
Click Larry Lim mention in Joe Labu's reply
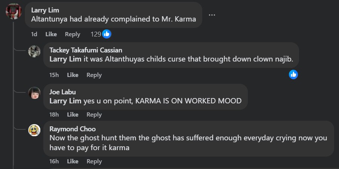66,101
